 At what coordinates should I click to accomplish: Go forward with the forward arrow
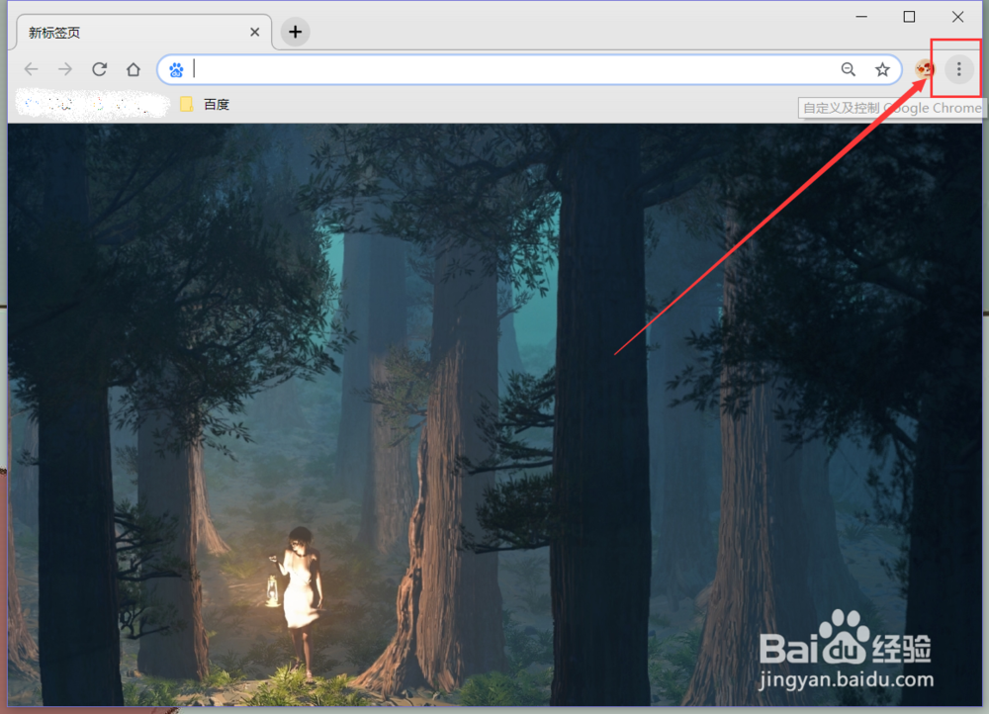coord(65,69)
